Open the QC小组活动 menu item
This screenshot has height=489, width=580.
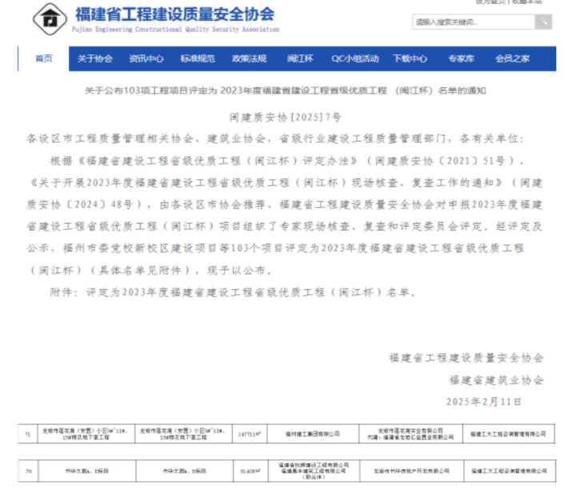(355, 58)
